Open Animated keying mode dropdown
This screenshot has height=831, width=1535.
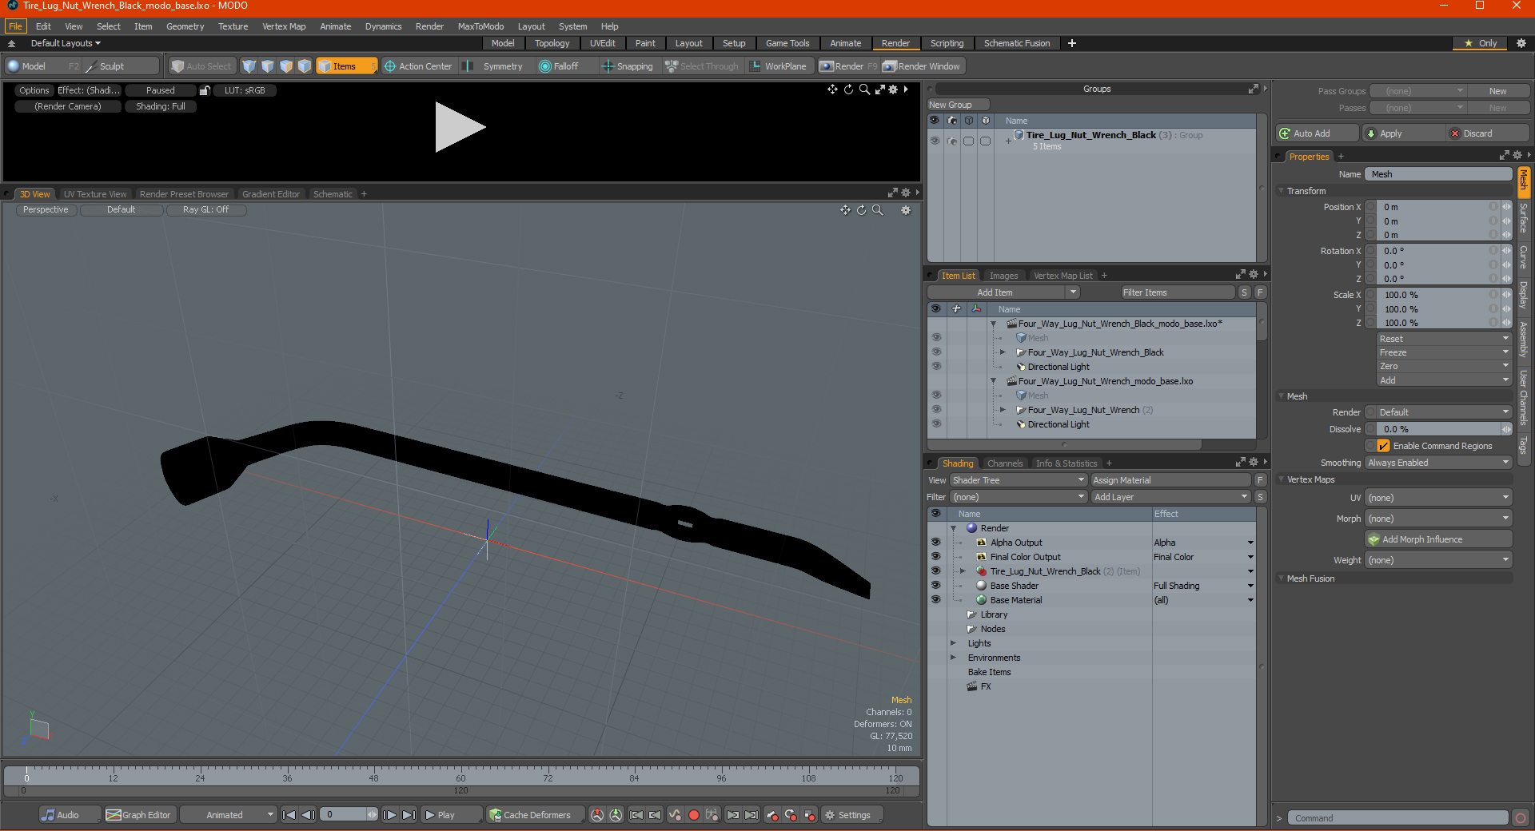tap(229, 815)
